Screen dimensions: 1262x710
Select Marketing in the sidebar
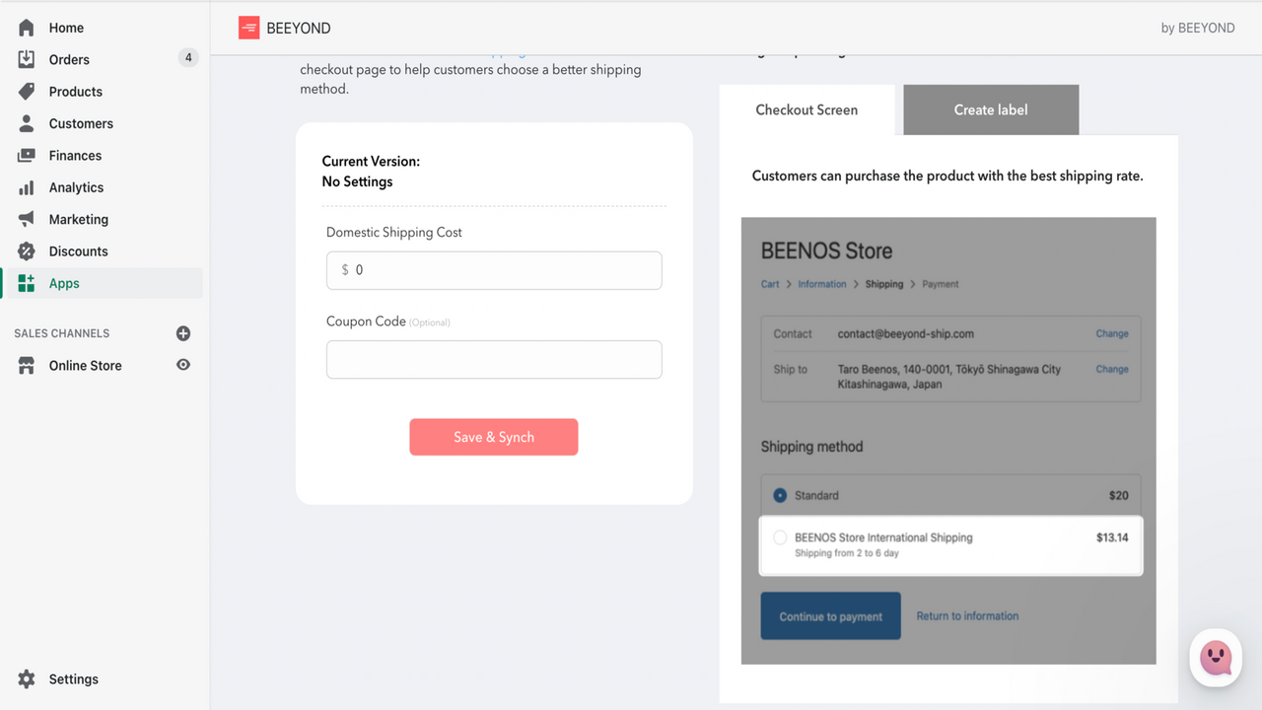(x=78, y=218)
